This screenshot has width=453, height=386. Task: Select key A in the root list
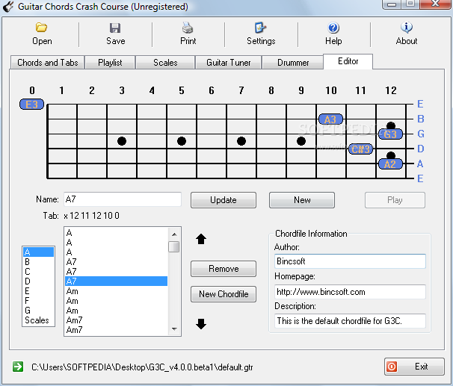click(x=38, y=252)
